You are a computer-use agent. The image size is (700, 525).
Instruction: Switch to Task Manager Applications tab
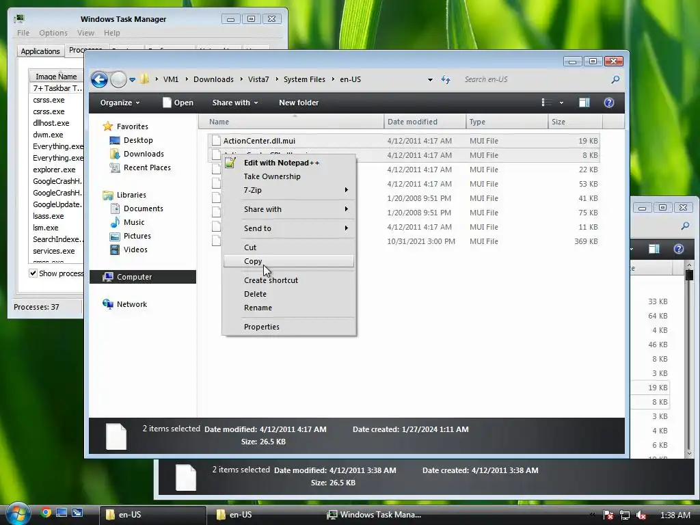click(x=40, y=51)
